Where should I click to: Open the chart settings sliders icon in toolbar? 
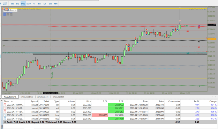(x=5, y=3)
